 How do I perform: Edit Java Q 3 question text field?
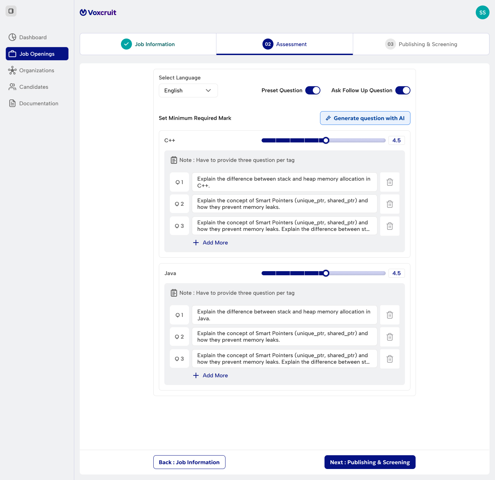point(285,359)
